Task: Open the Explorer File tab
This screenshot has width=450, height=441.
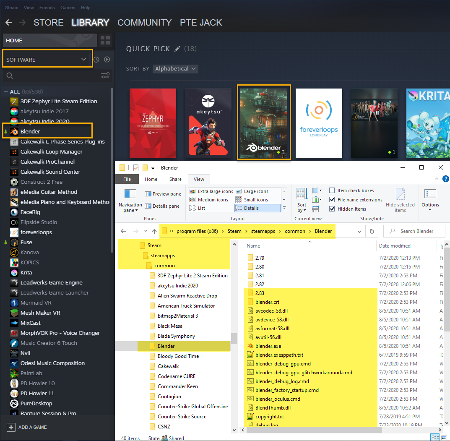Action: click(x=127, y=179)
